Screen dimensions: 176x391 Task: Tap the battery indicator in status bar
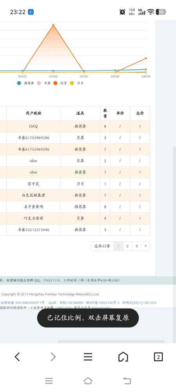pyautogui.click(x=161, y=12)
